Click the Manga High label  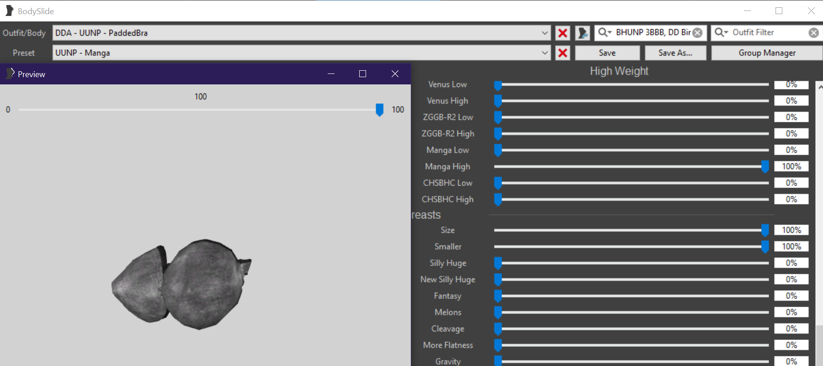pos(447,167)
